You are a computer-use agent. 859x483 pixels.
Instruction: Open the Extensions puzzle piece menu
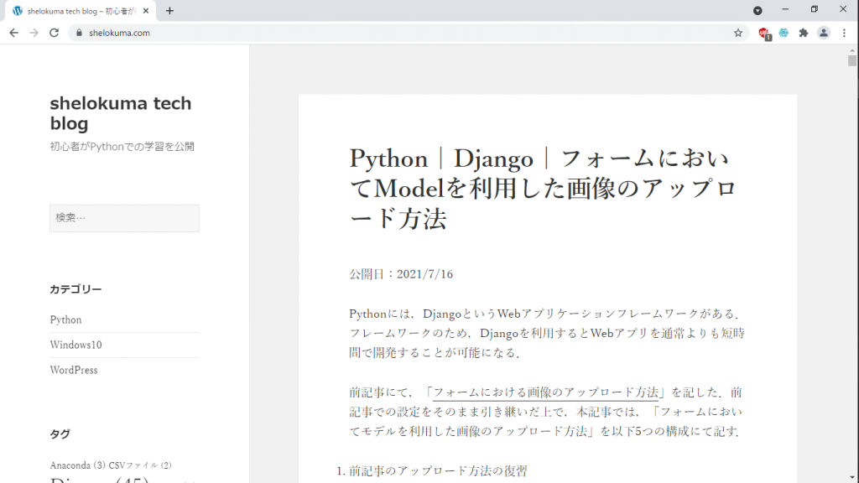click(x=803, y=33)
